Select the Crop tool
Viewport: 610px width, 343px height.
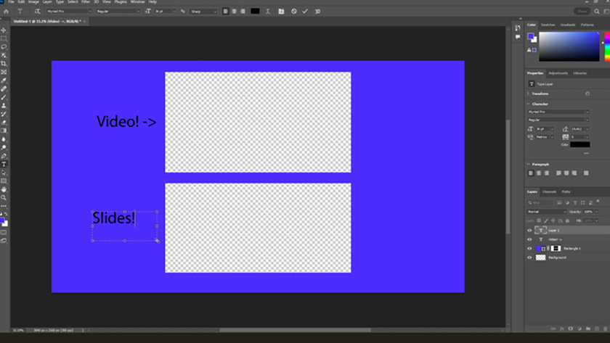[4, 64]
